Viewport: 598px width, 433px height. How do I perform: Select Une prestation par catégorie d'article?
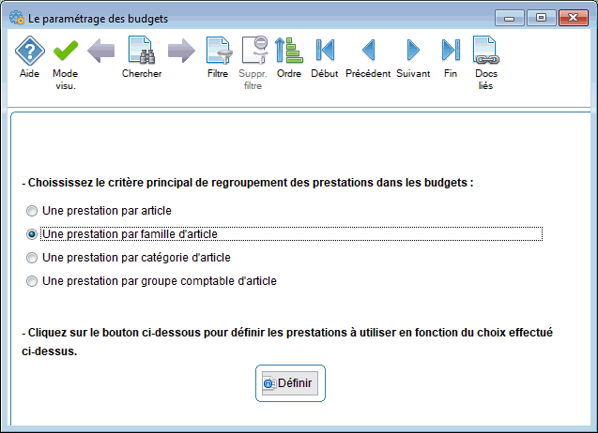click(128, 258)
